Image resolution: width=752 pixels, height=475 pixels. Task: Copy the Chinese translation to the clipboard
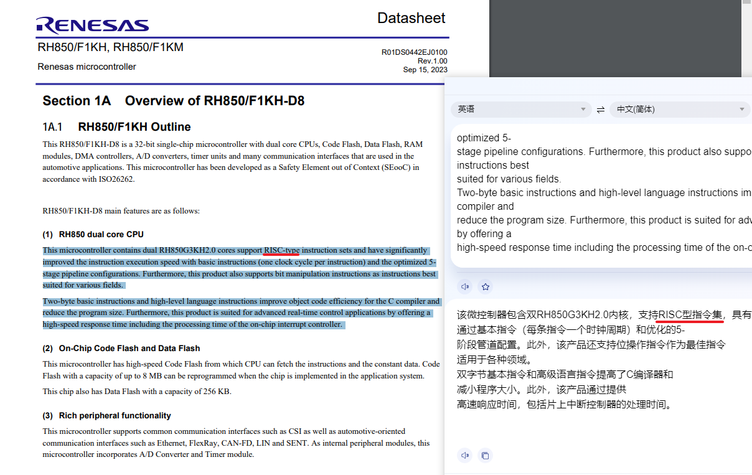point(486,456)
